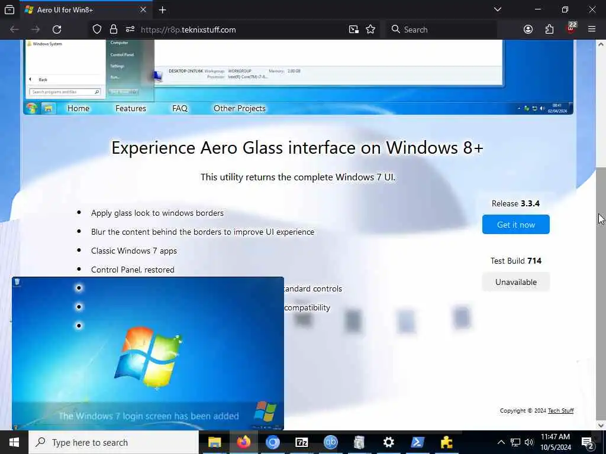The width and height of the screenshot is (606, 454).
Task: Open the tracking protection shield
Action: click(97, 30)
